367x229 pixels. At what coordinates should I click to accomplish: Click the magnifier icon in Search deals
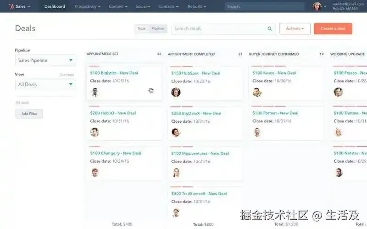coord(270,28)
